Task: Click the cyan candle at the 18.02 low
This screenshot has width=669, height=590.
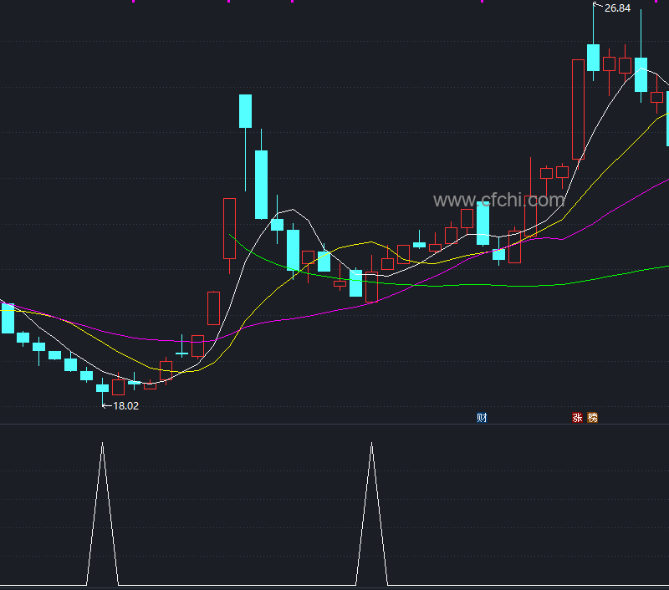Action: click(102, 388)
